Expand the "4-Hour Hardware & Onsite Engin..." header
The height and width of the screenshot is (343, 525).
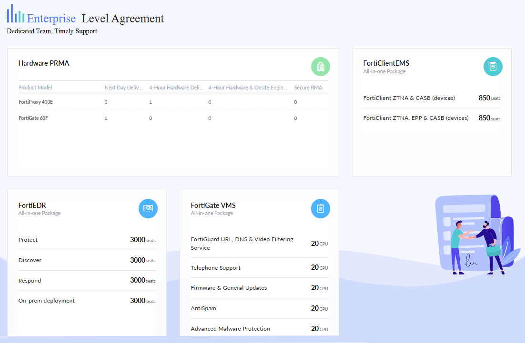(248, 88)
